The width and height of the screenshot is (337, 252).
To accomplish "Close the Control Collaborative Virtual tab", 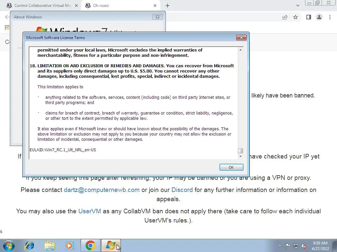I will pos(76,6).
